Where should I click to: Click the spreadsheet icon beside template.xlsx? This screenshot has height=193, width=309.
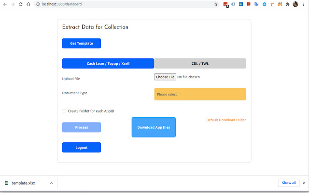[x=6, y=183]
